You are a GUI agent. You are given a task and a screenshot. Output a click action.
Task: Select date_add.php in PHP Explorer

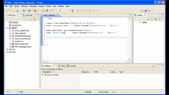[x=19, y=33]
